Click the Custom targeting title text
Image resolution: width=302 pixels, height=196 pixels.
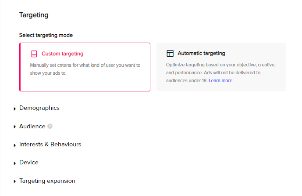62,54
